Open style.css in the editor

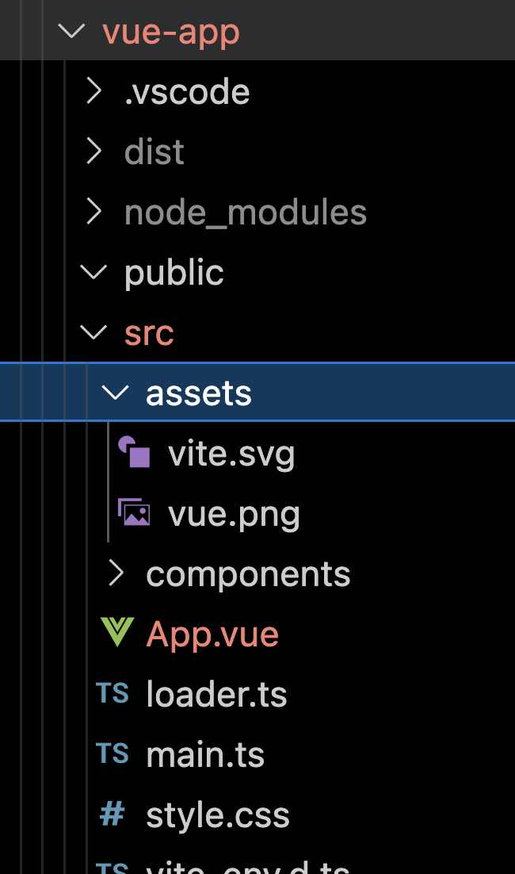tap(217, 815)
